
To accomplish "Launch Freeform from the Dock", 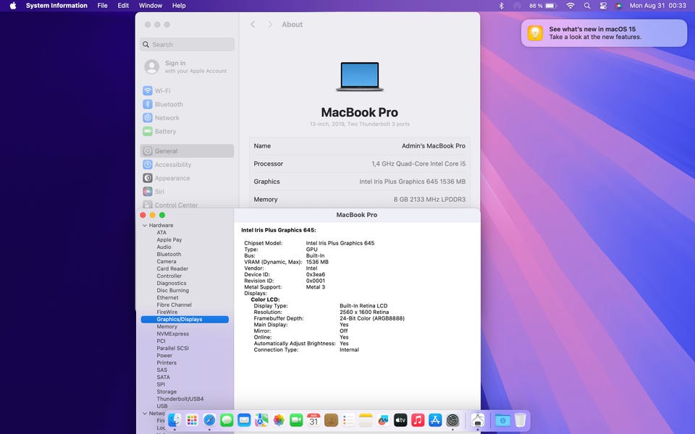I will click(x=383, y=420).
